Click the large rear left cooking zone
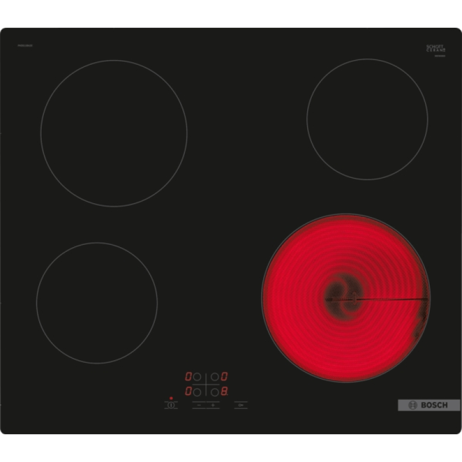The height and width of the screenshot is (462, 462). click(x=114, y=133)
